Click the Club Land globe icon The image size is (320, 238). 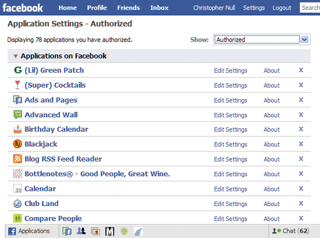(17, 204)
